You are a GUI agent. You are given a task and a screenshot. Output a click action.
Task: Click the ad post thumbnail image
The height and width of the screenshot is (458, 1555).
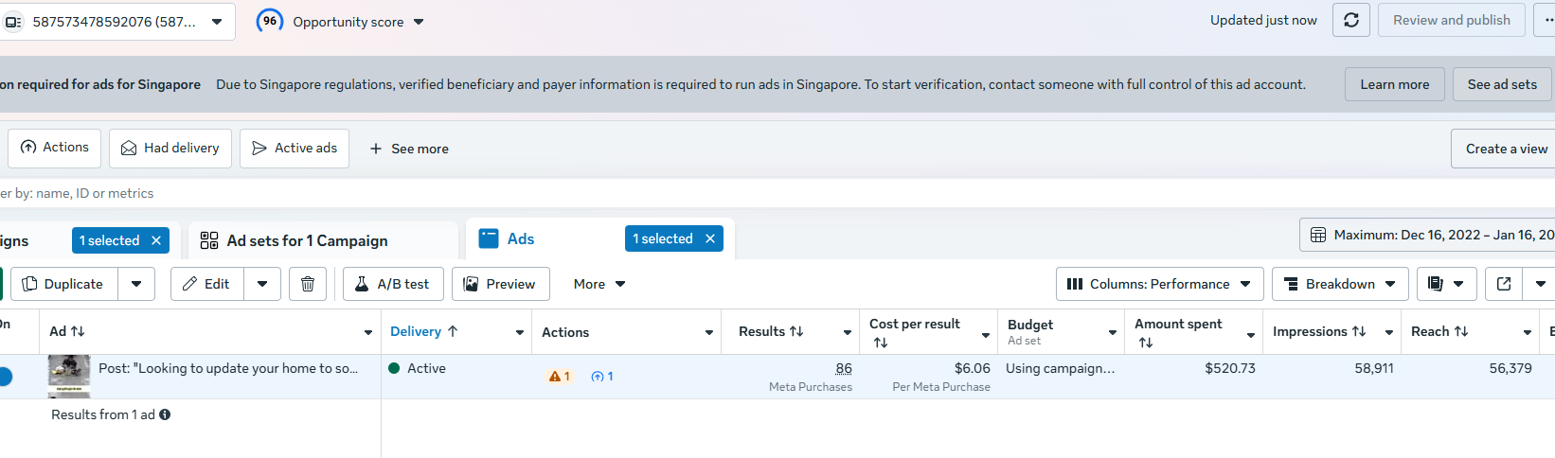point(69,377)
